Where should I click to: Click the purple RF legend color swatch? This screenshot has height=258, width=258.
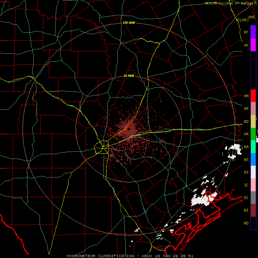[253, 32]
